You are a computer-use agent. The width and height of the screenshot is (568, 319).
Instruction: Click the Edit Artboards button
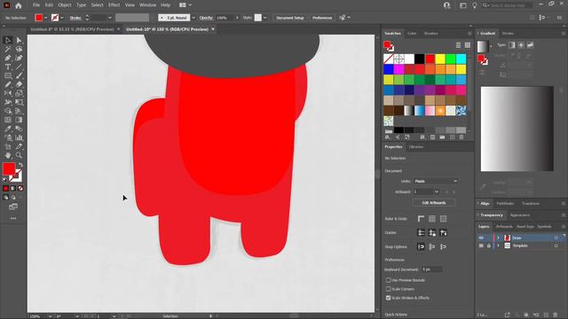click(x=434, y=203)
